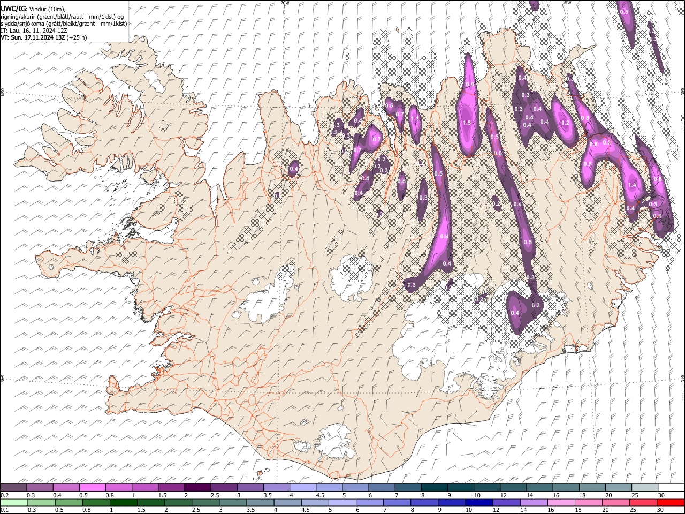Screen dimensions: 685x514
Task: Click the '1.2' snowfall value on the map
Action: click(x=565, y=123)
